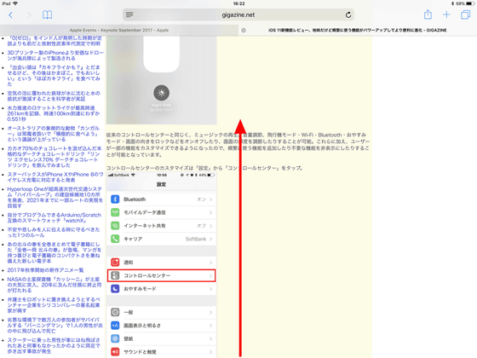
Task: Tap the インターネット共有 hotspot icon
Action: (115, 226)
